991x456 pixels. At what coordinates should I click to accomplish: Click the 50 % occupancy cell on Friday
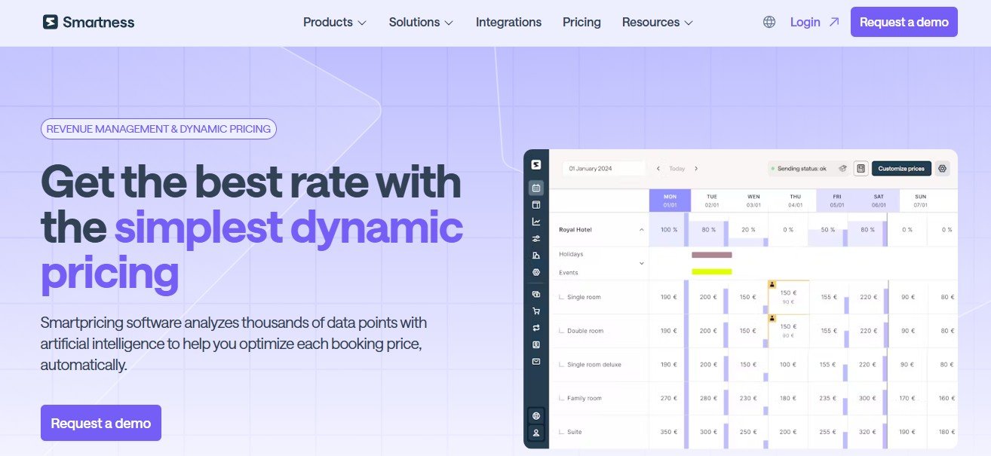tap(828, 229)
